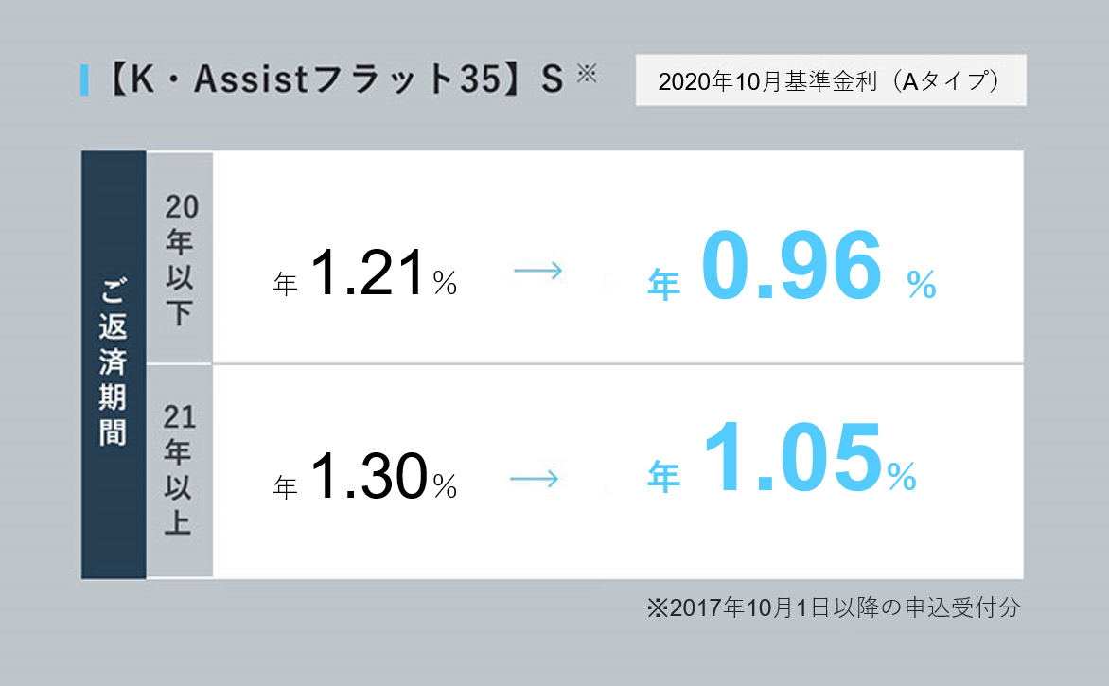Click the arrow in the 20年以下 row
The width and height of the screenshot is (1109, 686).
pyautogui.click(x=538, y=271)
